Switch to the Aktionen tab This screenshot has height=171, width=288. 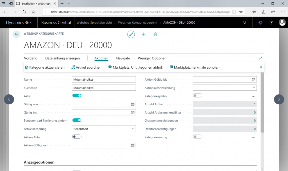(101, 58)
